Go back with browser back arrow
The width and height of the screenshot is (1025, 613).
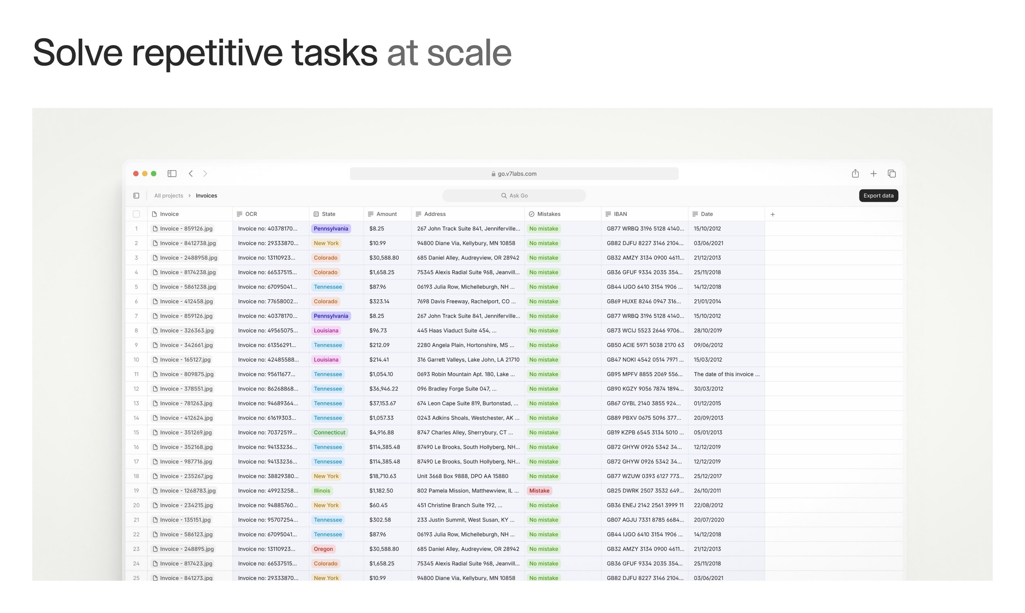(x=190, y=173)
